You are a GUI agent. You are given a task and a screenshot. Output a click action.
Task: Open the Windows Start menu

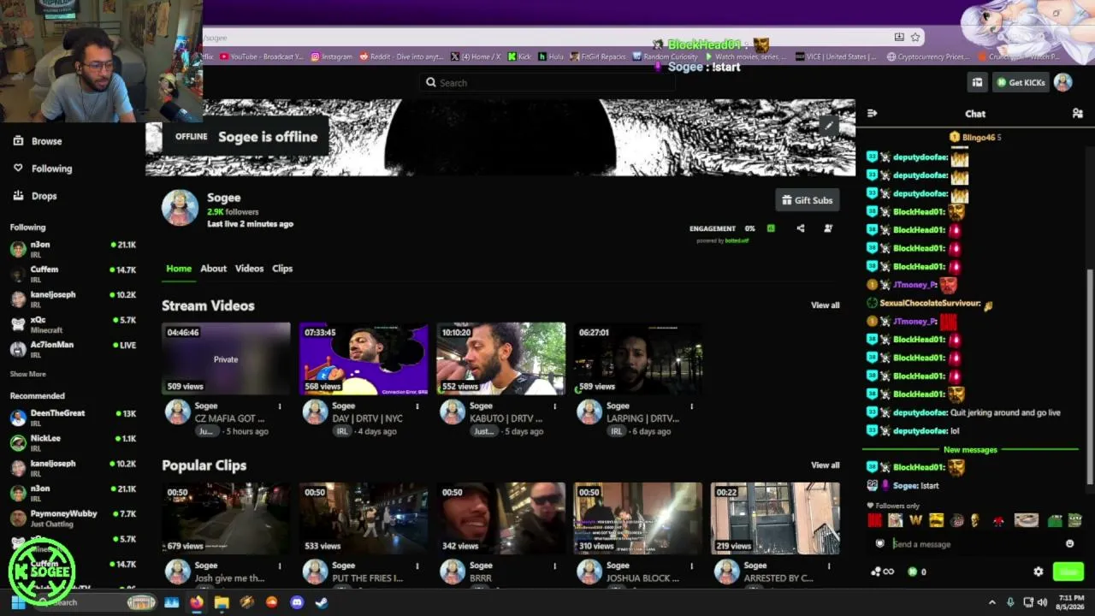[18, 602]
